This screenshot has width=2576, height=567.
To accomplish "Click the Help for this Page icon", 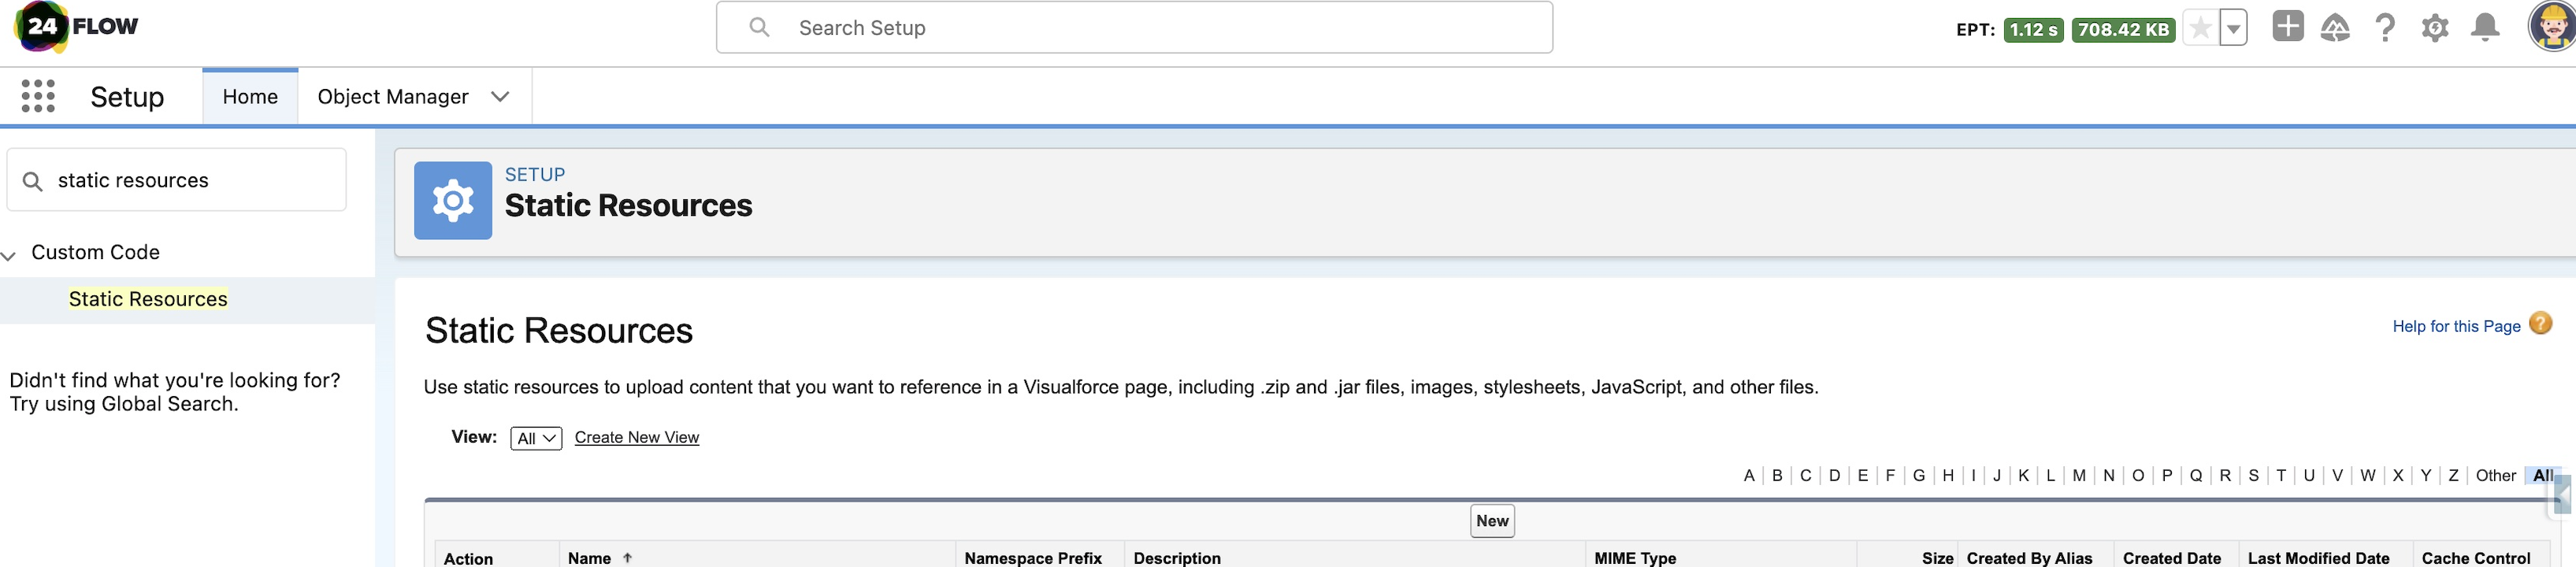I will (2540, 324).
